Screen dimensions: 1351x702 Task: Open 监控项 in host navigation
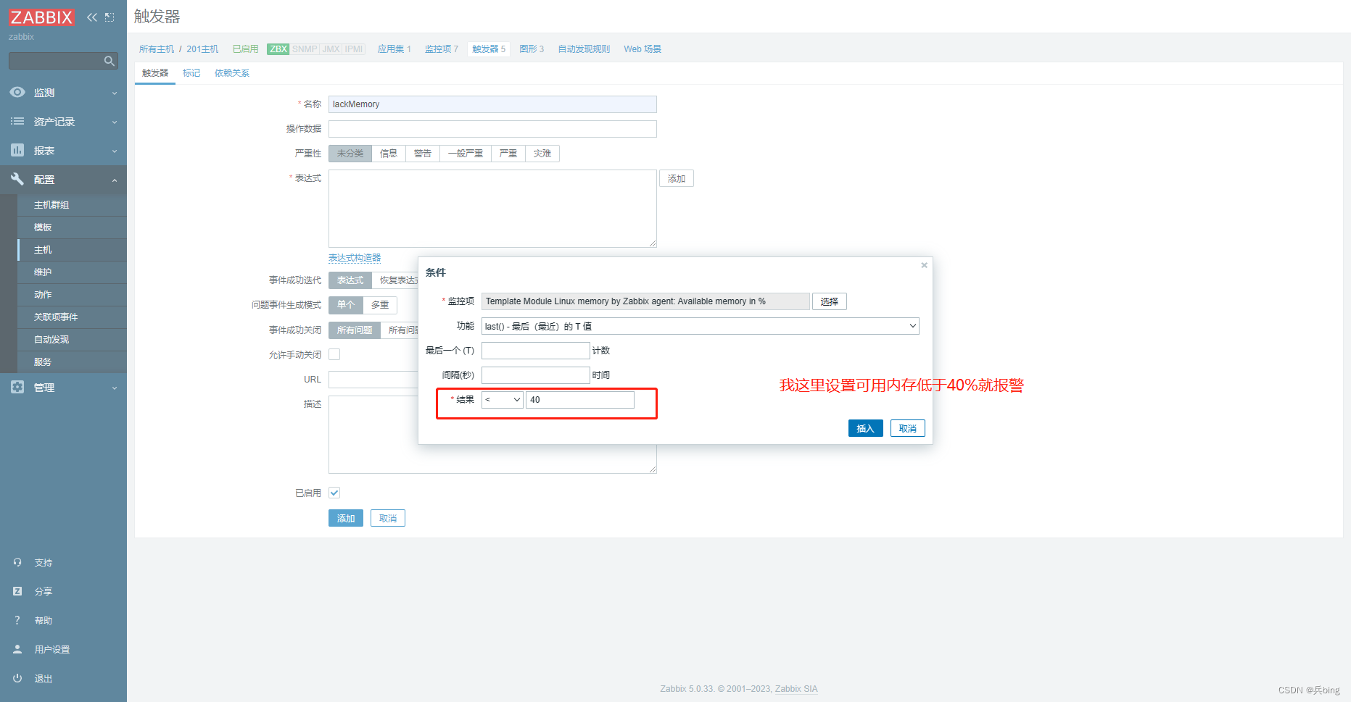point(438,49)
